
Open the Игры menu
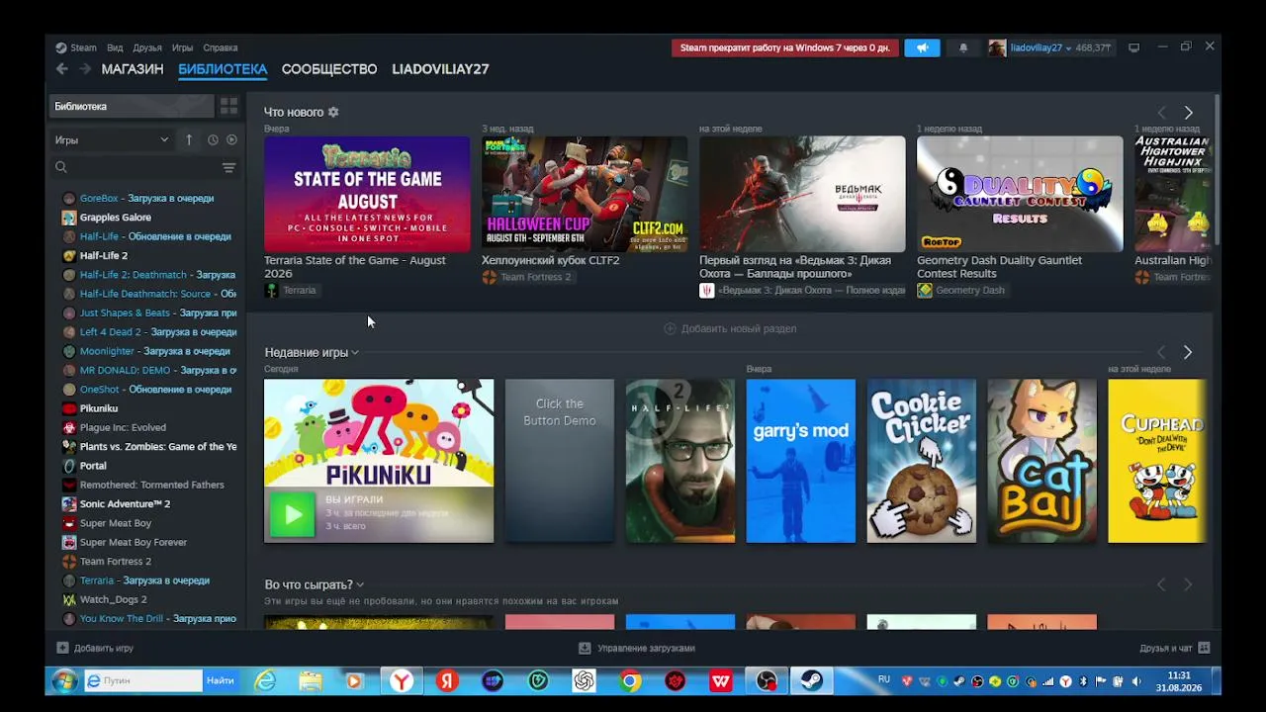[x=183, y=47]
